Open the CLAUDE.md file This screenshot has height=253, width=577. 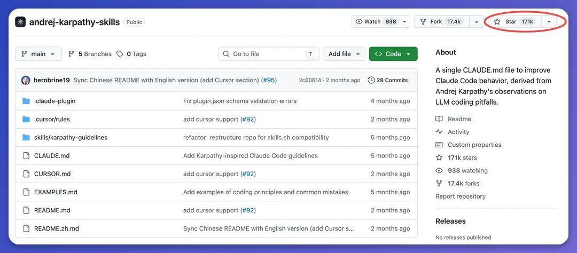point(52,155)
